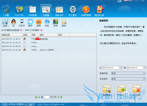Open the 查询 folder search icon

(64, 23)
